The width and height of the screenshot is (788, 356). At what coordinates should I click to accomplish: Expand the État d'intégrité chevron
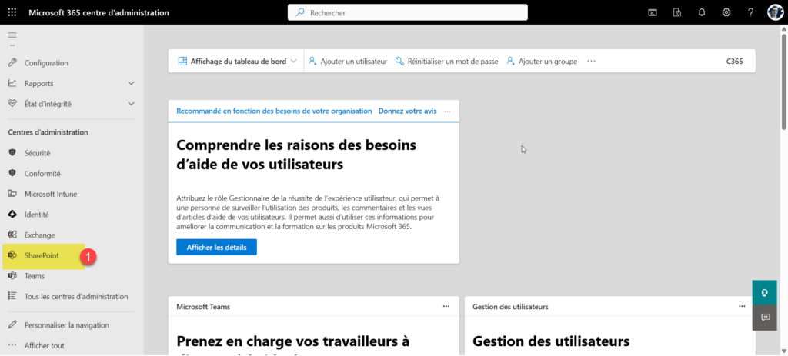click(132, 104)
